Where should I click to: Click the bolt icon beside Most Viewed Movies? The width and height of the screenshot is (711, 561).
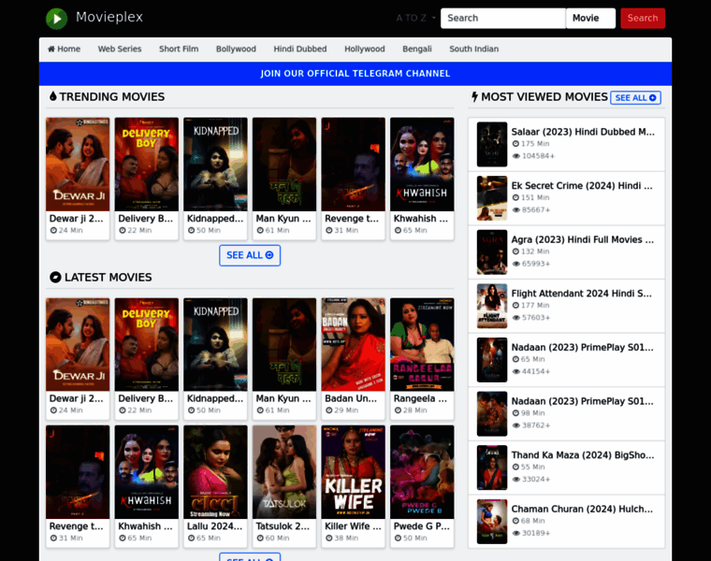[x=474, y=96]
